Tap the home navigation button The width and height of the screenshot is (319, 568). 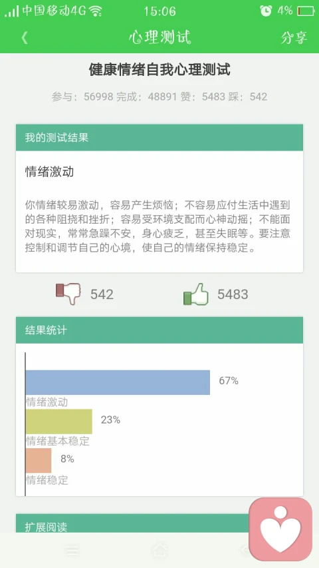click(x=159, y=550)
